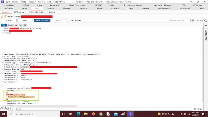Switch to Hex view
This screenshot has width=208, height=117.
pos(15,25)
